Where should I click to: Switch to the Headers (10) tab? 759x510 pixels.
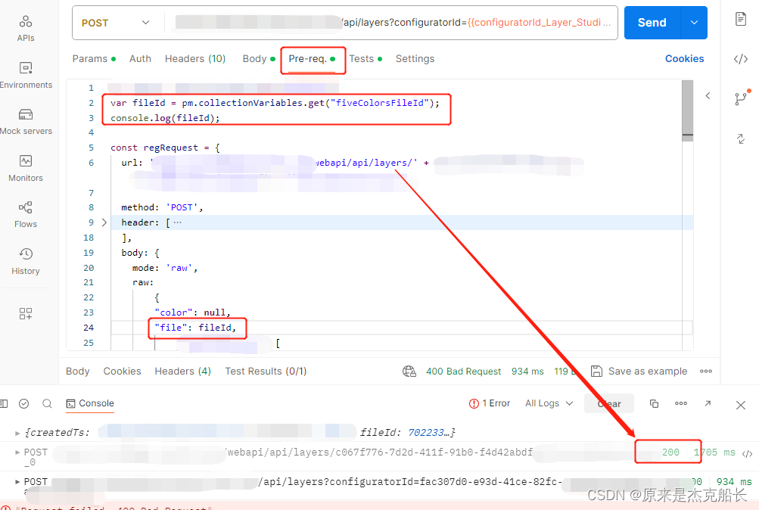click(x=194, y=58)
